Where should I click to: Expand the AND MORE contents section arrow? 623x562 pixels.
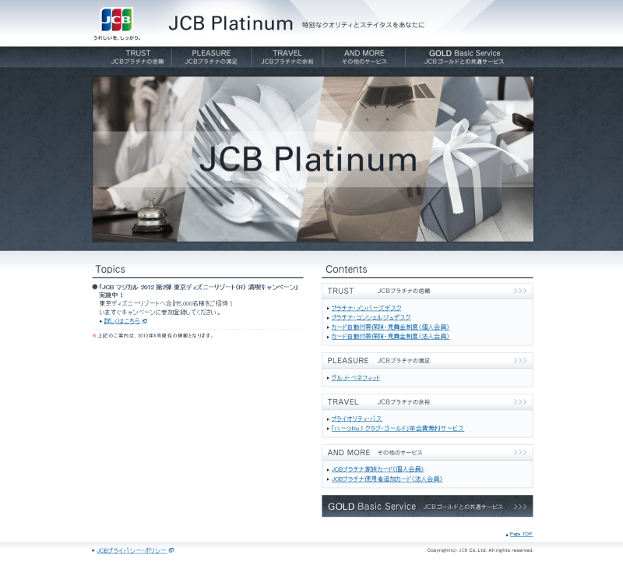tap(519, 452)
